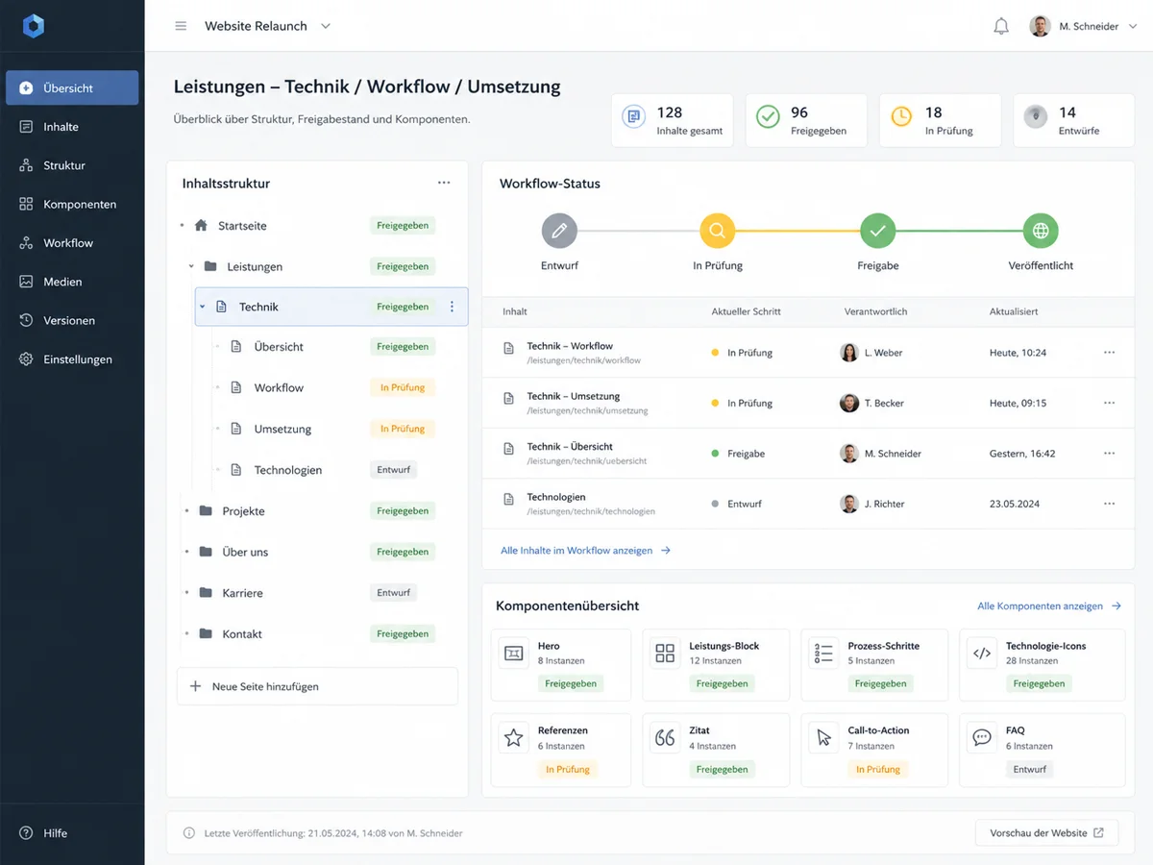Open row actions for Technik – Workflow

click(1110, 353)
